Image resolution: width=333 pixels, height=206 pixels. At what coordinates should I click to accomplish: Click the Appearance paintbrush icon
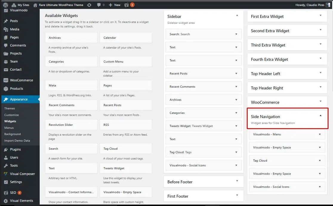(x=6, y=99)
